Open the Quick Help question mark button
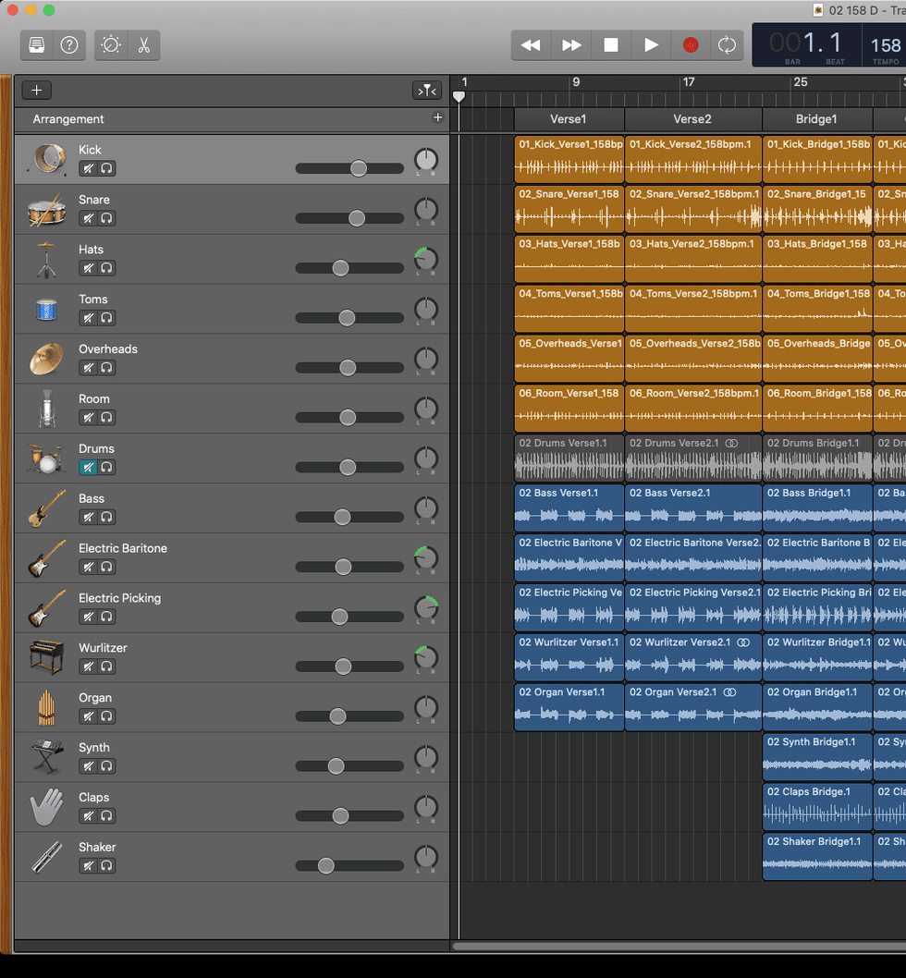The width and height of the screenshot is (906, 978). point(69,45)
